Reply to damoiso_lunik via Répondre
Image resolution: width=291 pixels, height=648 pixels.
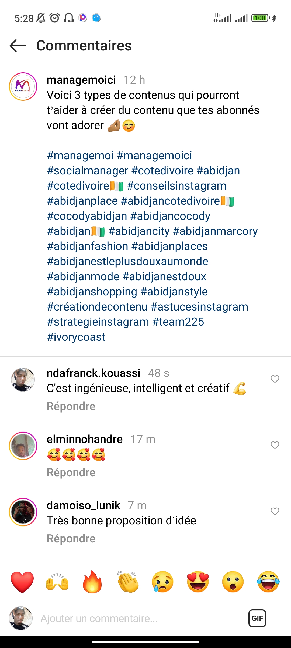[x=71, y=539]
